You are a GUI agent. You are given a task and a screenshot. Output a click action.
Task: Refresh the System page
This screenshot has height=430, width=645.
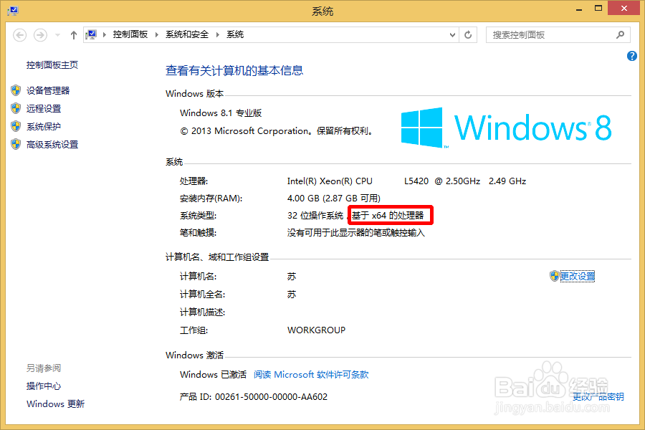[468, 35]
